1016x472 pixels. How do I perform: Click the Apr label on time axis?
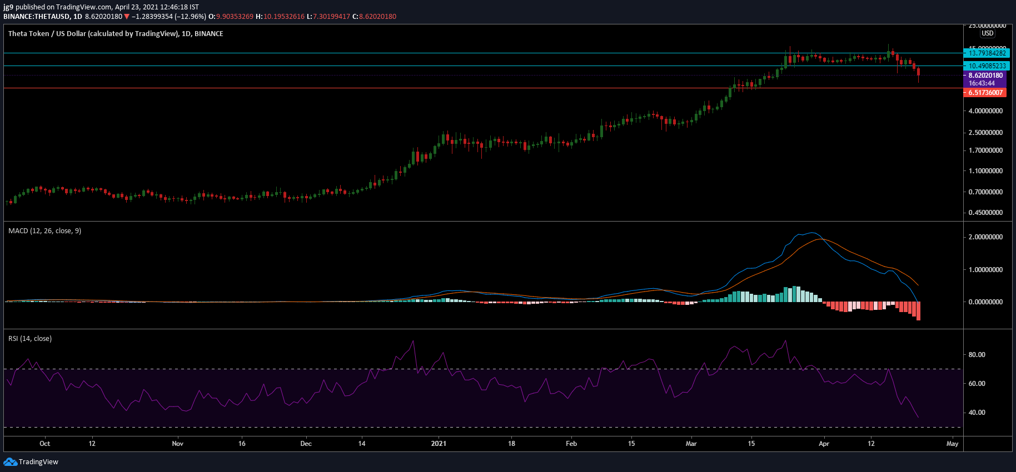(824, 444)
